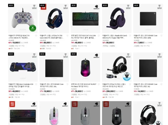
Task: Open the REACT-R Xbox gamepad product image
Action: click(23, 18)
